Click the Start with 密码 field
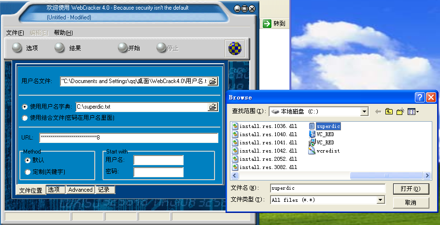Image resolution: width=440 pixels, height=225 pixels. coord(158,172)
